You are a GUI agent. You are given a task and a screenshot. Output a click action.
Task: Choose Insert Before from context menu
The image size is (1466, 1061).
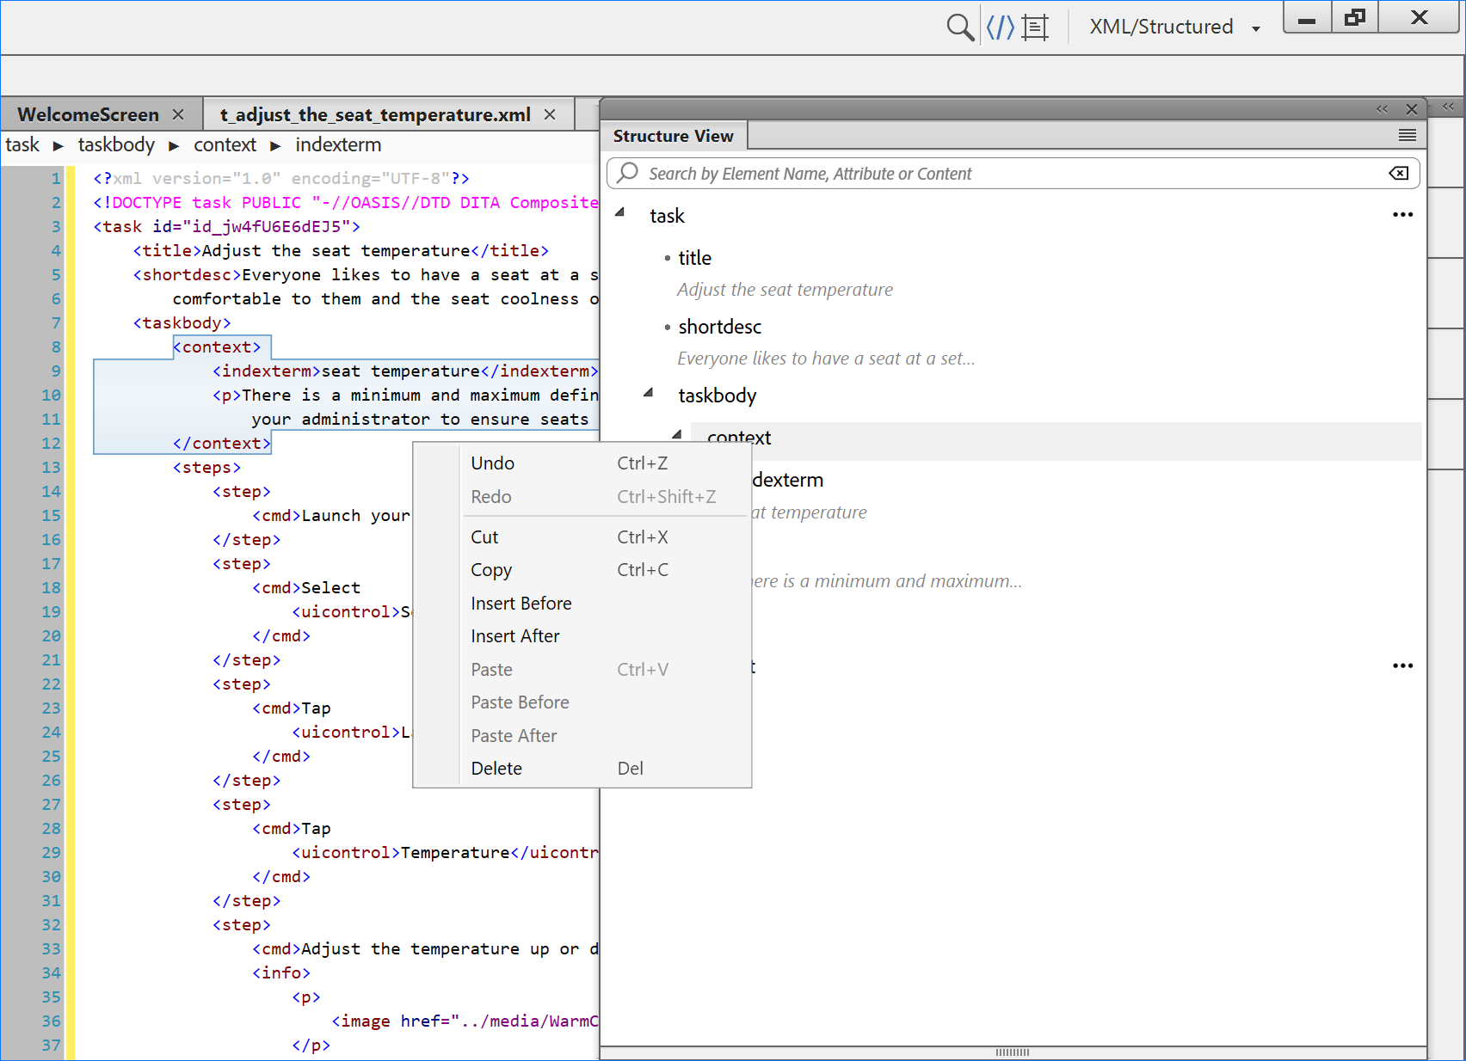[520, 604]
